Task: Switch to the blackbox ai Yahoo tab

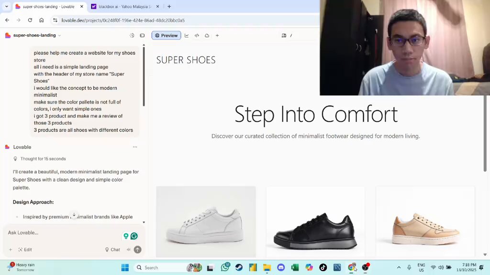Action: pyautogui.click(x=125, y=7)
